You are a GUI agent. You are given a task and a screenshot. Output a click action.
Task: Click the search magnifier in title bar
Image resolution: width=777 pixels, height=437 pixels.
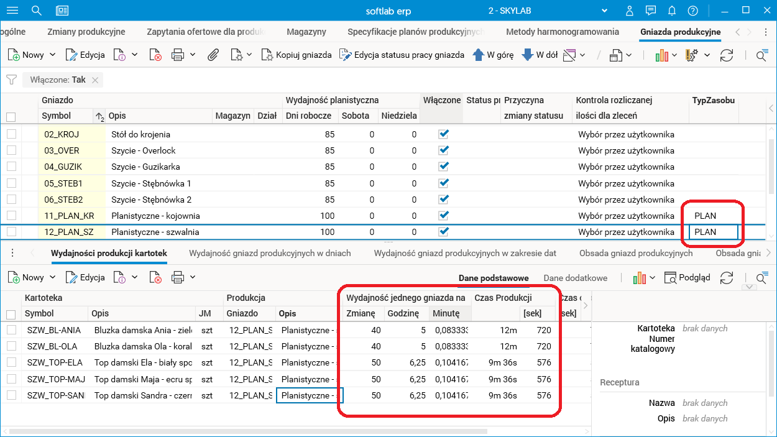(x=37, y=11)
